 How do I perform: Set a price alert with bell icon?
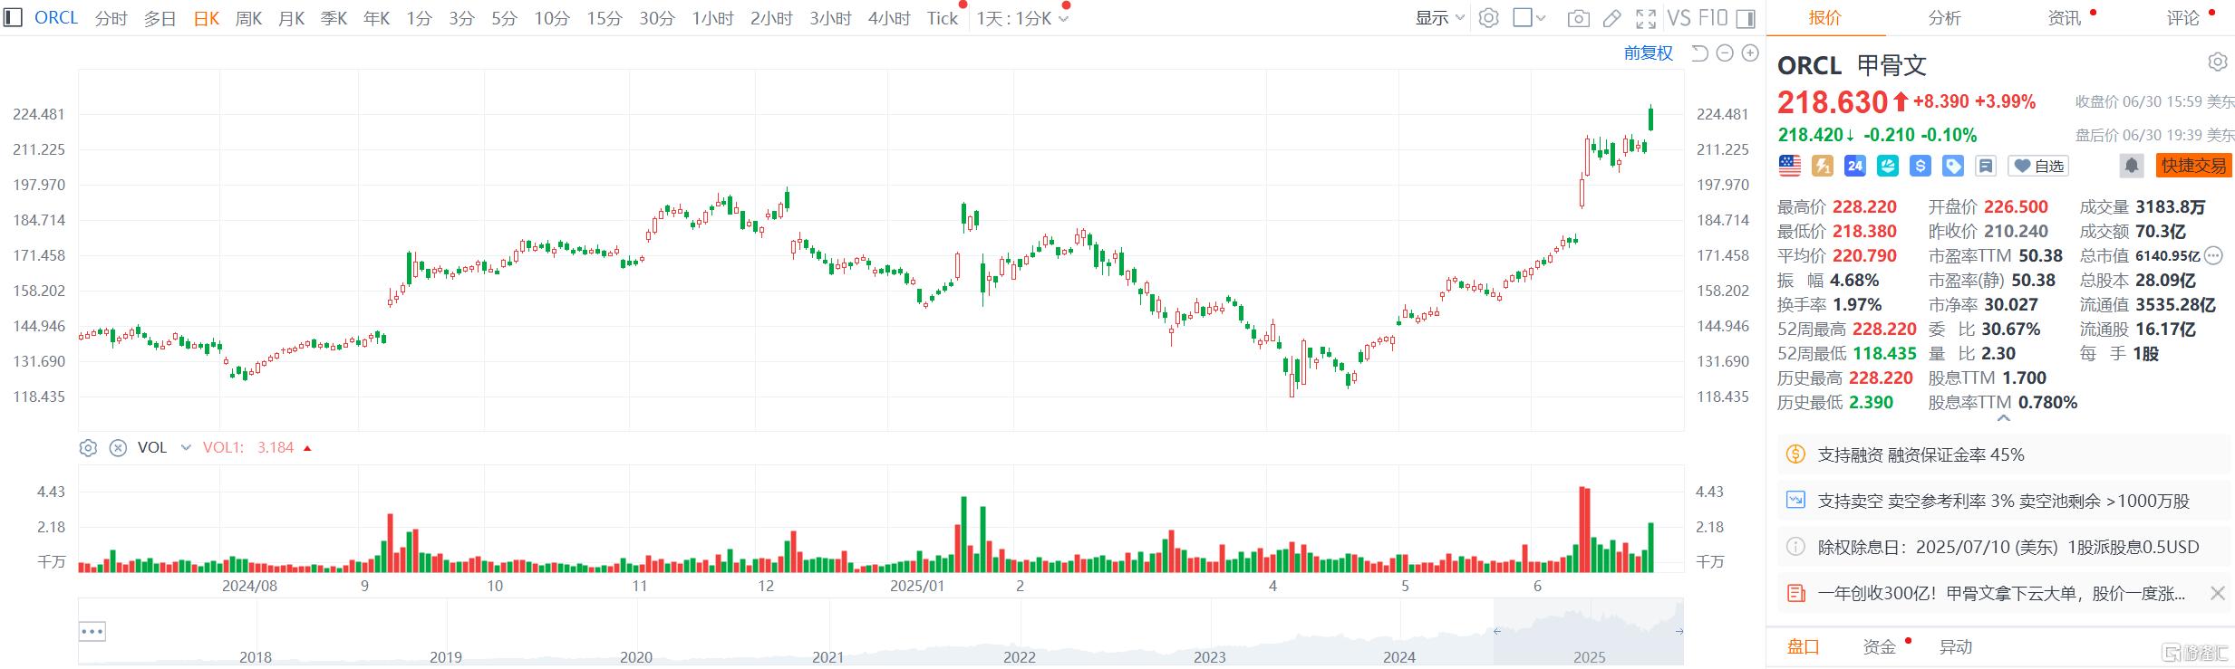click(2131, 166)
